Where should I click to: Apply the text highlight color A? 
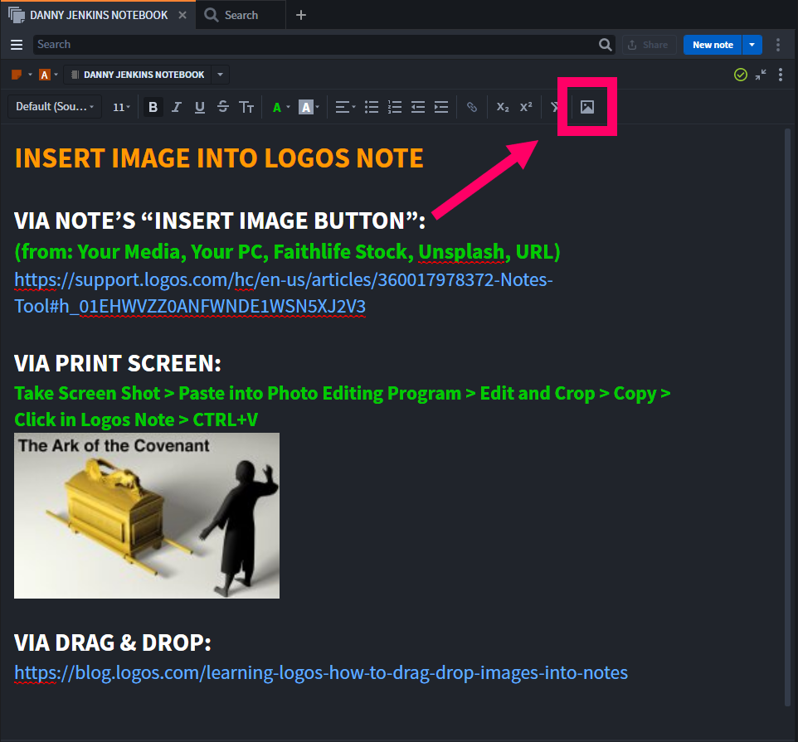tap(305, 107)
